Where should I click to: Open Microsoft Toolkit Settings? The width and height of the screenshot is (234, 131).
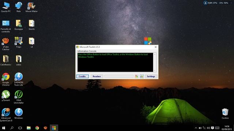pyautogui.click(x=151, y=76)
